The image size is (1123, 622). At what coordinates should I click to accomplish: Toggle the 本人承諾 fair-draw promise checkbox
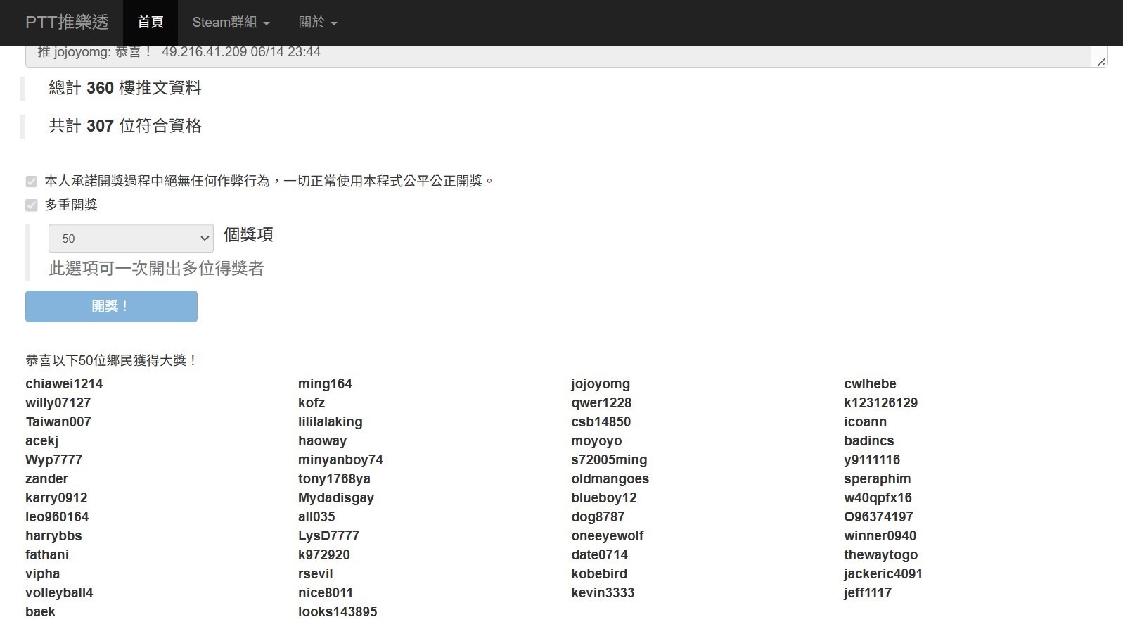point(32,182)
